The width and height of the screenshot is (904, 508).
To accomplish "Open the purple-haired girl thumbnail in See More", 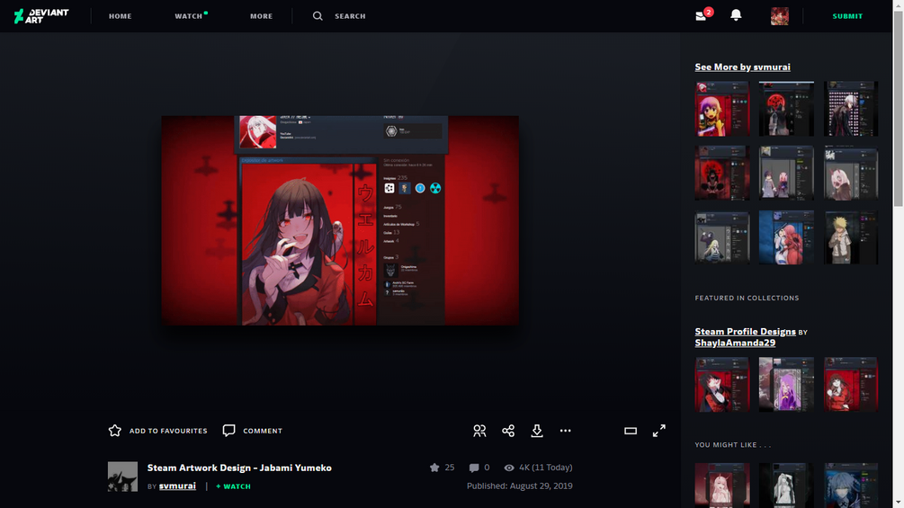I will tap(721, 109).
